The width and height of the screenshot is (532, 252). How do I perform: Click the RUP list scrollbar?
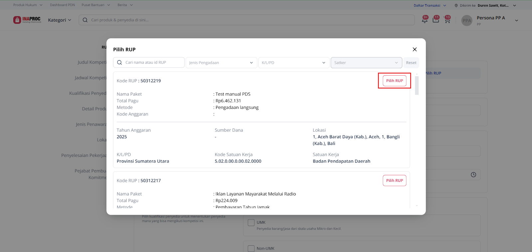click(417, 86)
